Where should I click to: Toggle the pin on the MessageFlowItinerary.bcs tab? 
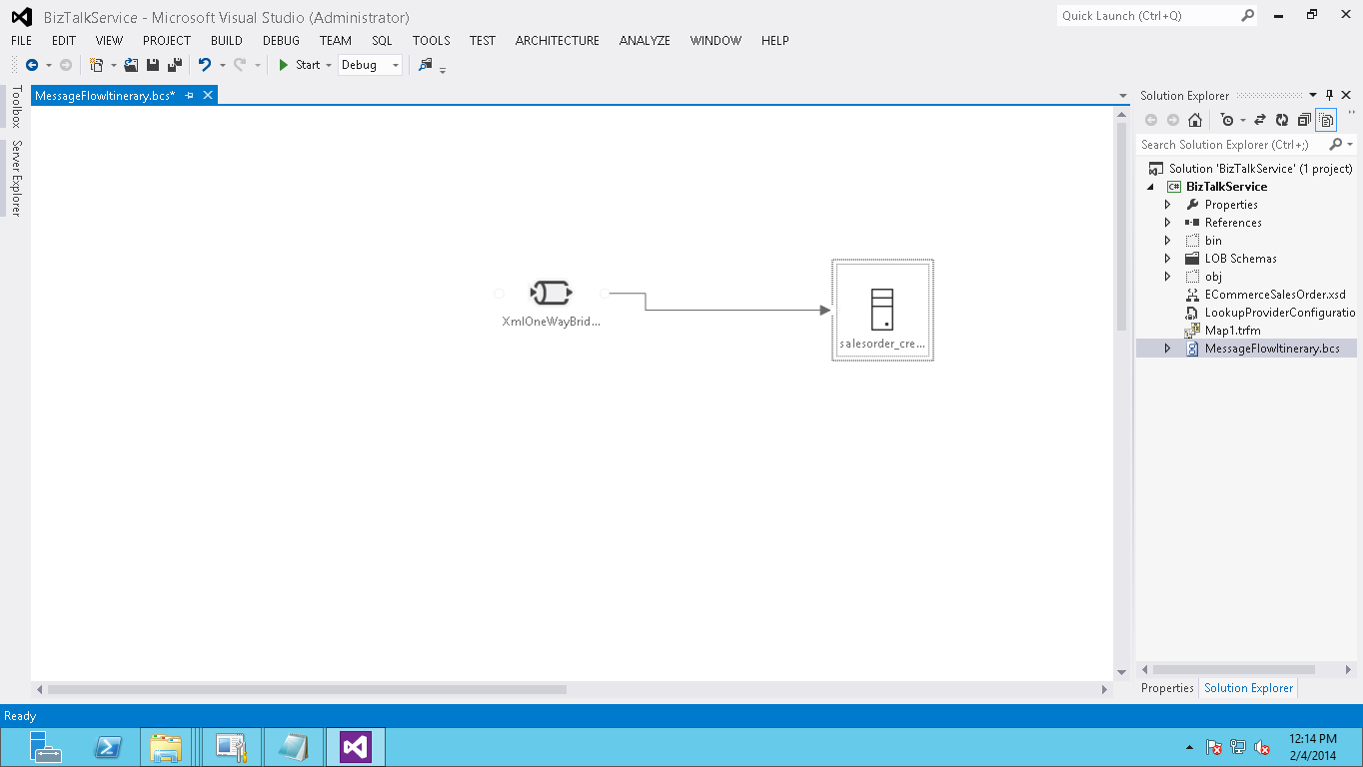(189, 95)
